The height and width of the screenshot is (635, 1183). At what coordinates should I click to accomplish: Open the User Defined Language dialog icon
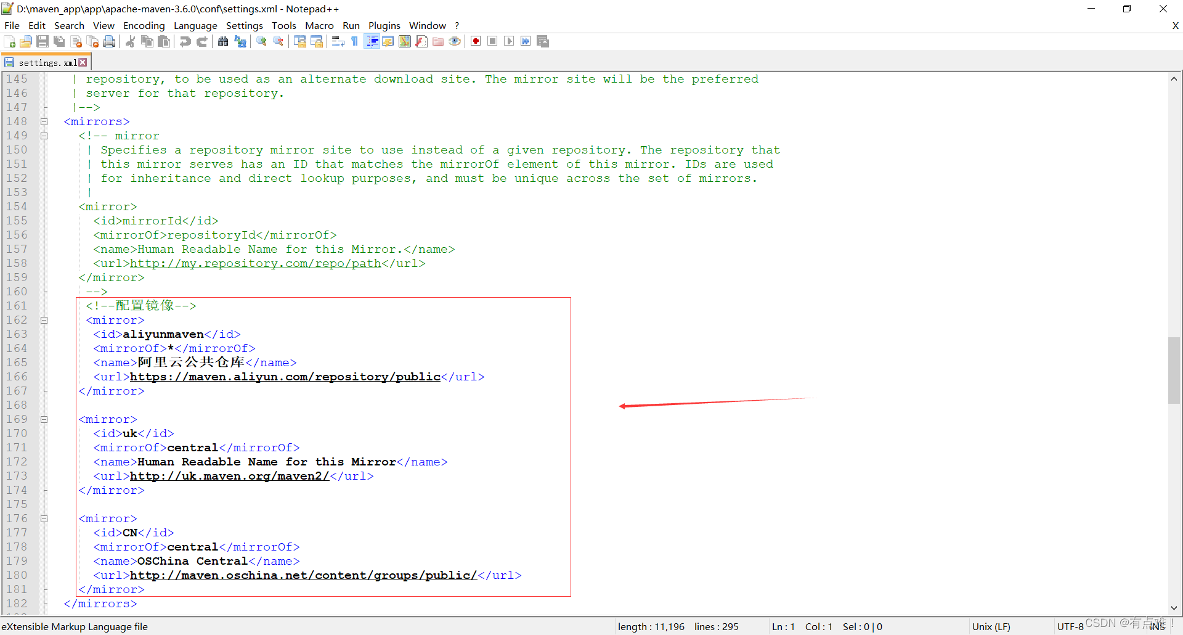pyautogui.click(x=388, y=41)
